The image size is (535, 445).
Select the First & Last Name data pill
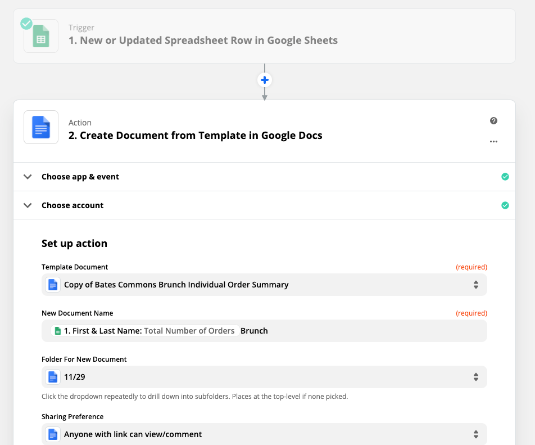(144, 331)
